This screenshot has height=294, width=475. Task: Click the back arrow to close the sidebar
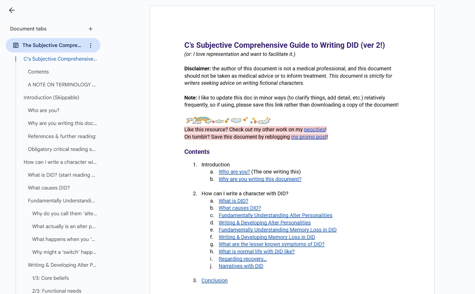[x=12, y=10]
